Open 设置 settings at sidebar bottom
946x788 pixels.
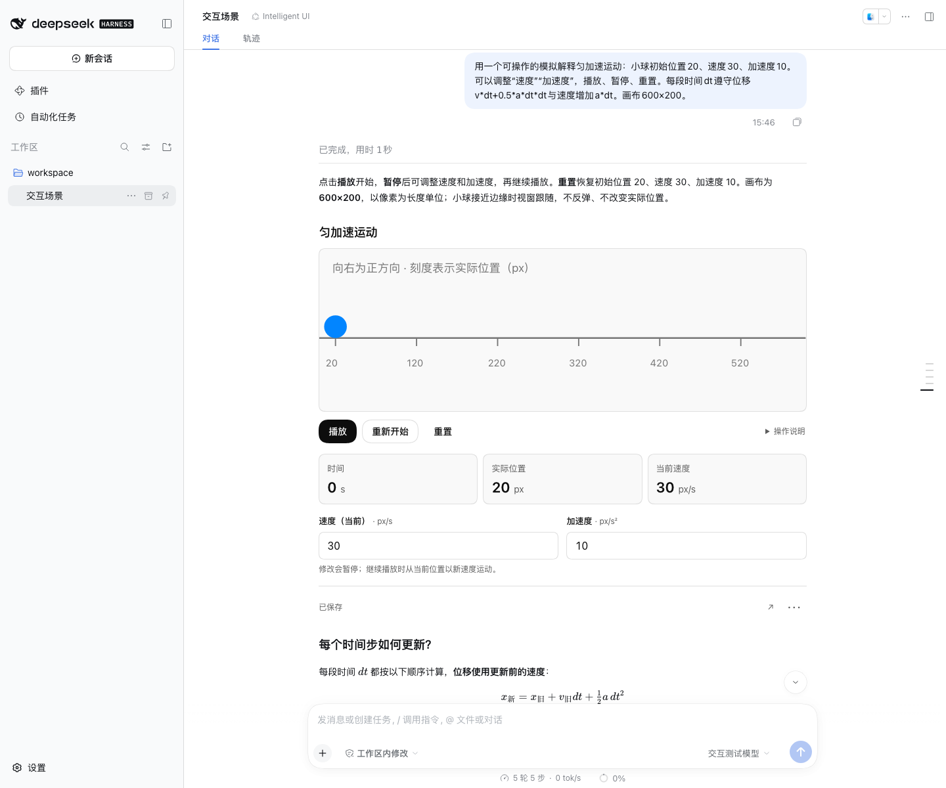[30, 768]
